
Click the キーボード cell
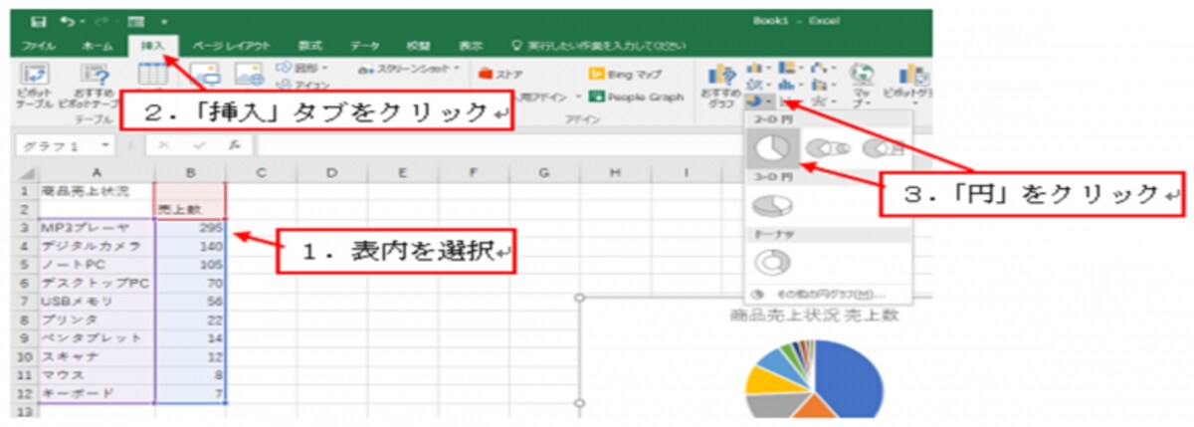click(96, 393)
